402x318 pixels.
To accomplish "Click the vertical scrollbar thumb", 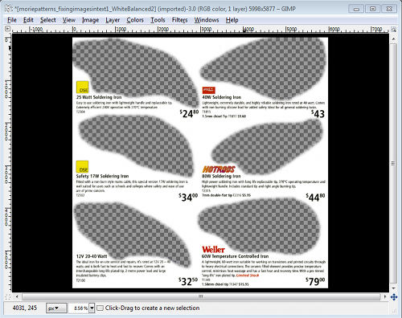I will coord(393,163).
